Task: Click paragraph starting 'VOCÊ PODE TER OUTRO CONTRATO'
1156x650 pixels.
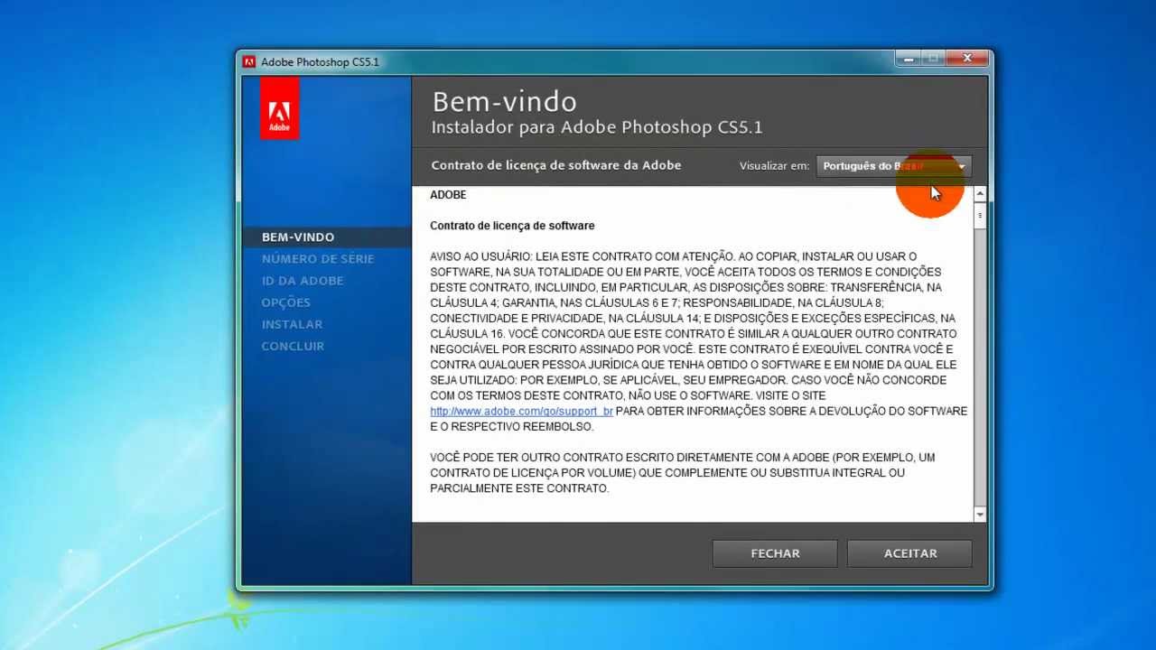Action: [x=683, y=473]
